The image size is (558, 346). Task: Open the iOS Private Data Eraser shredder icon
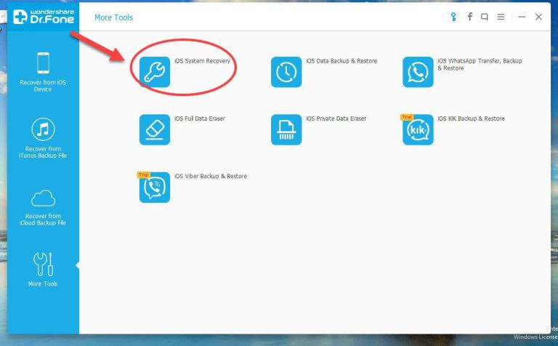286,129
